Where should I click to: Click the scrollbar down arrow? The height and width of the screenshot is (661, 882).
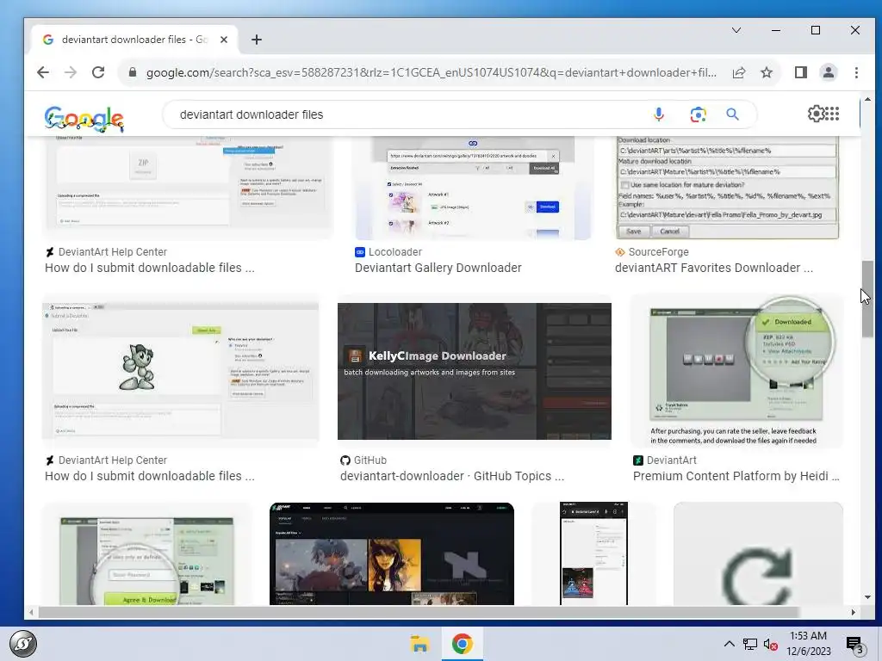[867, 597]
